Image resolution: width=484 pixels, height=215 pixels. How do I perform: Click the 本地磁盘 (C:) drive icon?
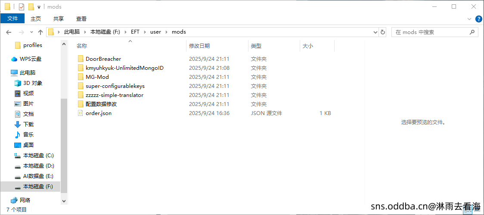point(18,156)
